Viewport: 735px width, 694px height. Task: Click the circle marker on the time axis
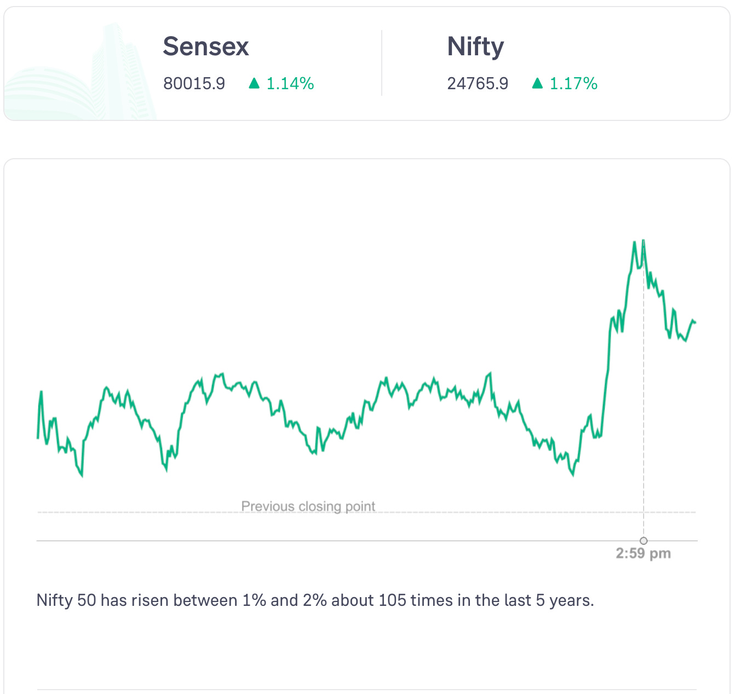click(x=644, y=541)
